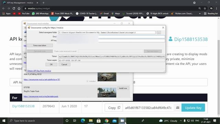This screenshot has height=124, width=220.
Task: Open Chrome's three-dot menu
Action: click(x=217, y=8)
